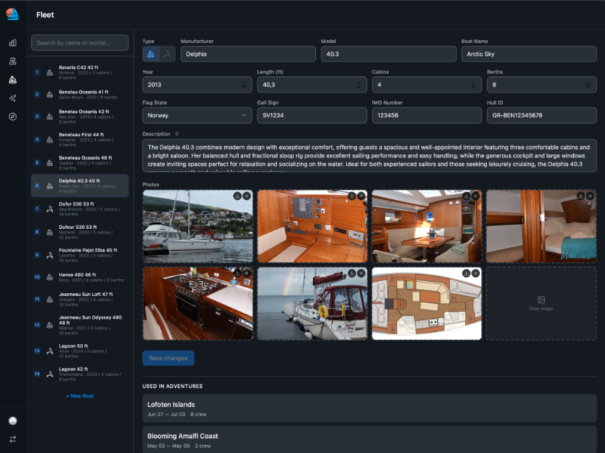This screenshot has width=605, height=453.
Task: Open the compass sidebar icon
Action: click(x=13, y=116)
